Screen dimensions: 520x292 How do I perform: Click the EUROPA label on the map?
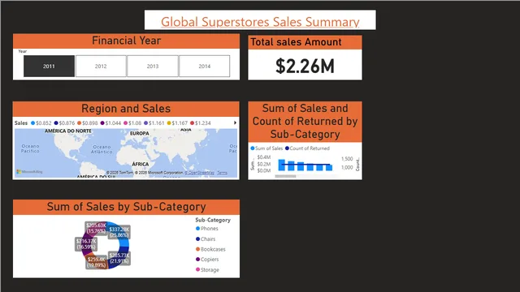[139, 133]
